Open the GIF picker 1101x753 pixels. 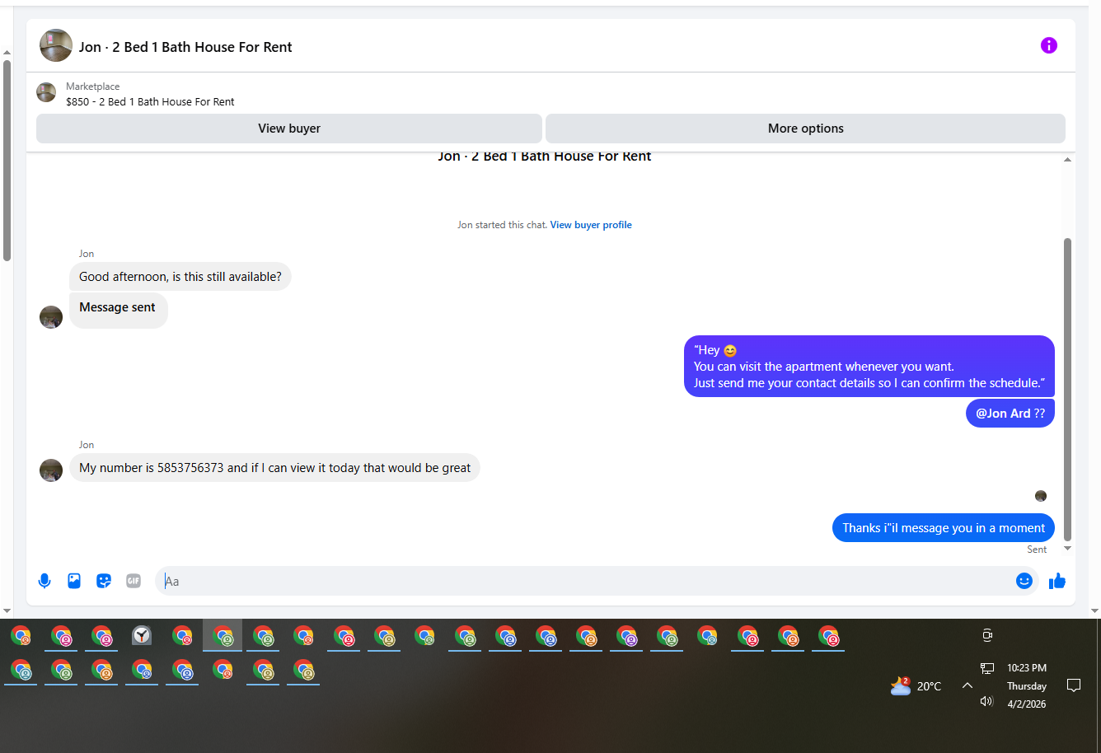point(134,581)
